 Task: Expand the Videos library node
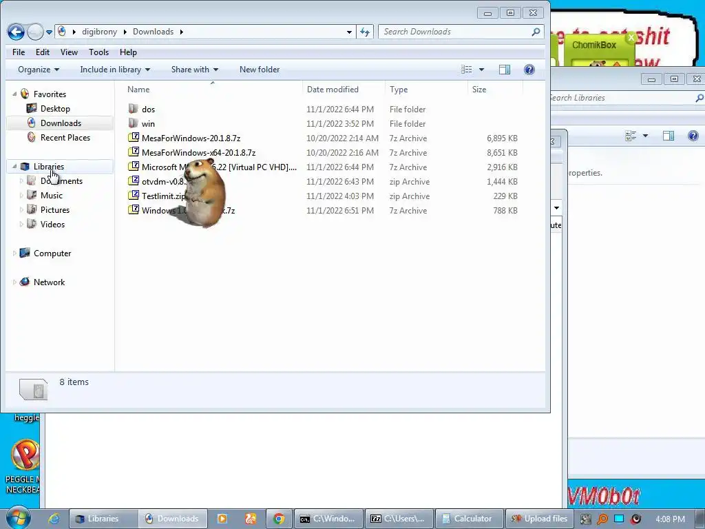pyautogui.click(x=21, y=224)
